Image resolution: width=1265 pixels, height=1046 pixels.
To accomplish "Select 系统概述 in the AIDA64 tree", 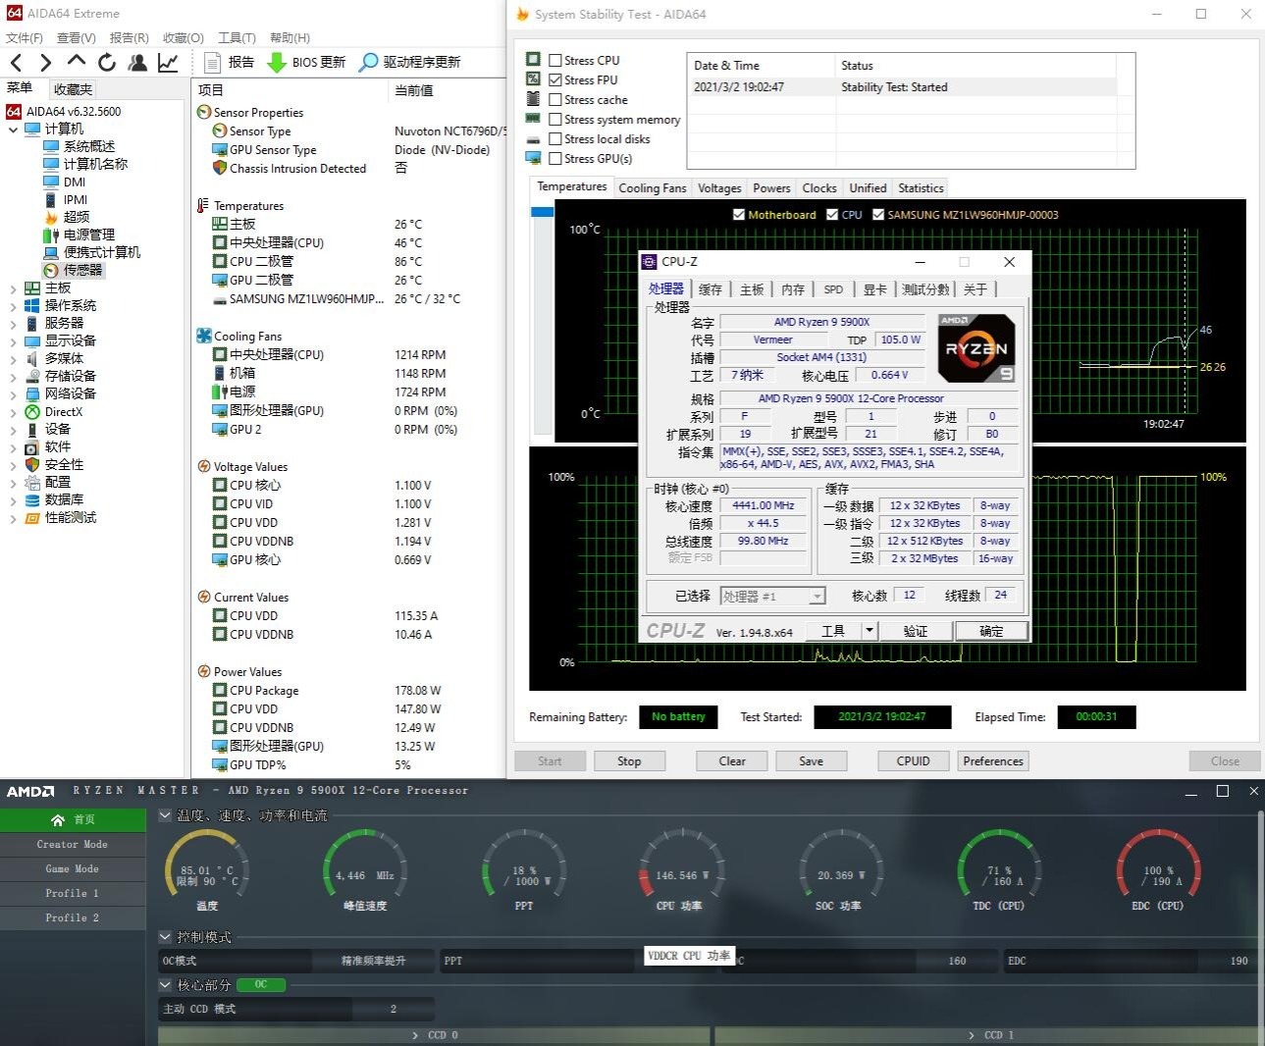I will point(79,146).
